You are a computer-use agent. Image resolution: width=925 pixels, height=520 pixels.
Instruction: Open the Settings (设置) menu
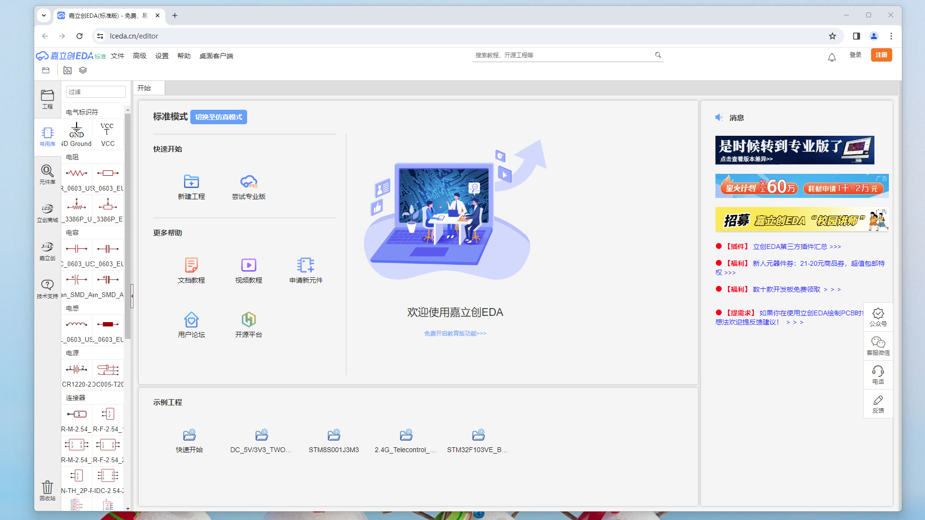point(162,56)
